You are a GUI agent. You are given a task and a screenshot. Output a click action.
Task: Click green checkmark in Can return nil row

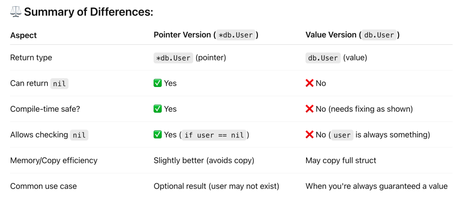pyautogui.click(x=157, y=83)
